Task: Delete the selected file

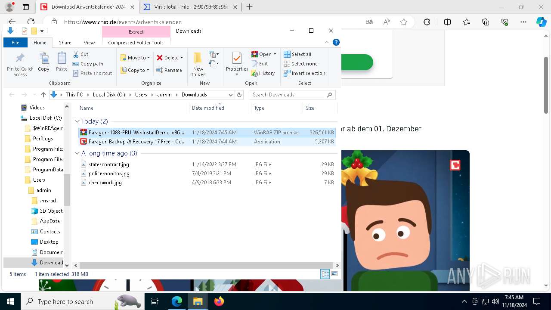Action: 170,58
